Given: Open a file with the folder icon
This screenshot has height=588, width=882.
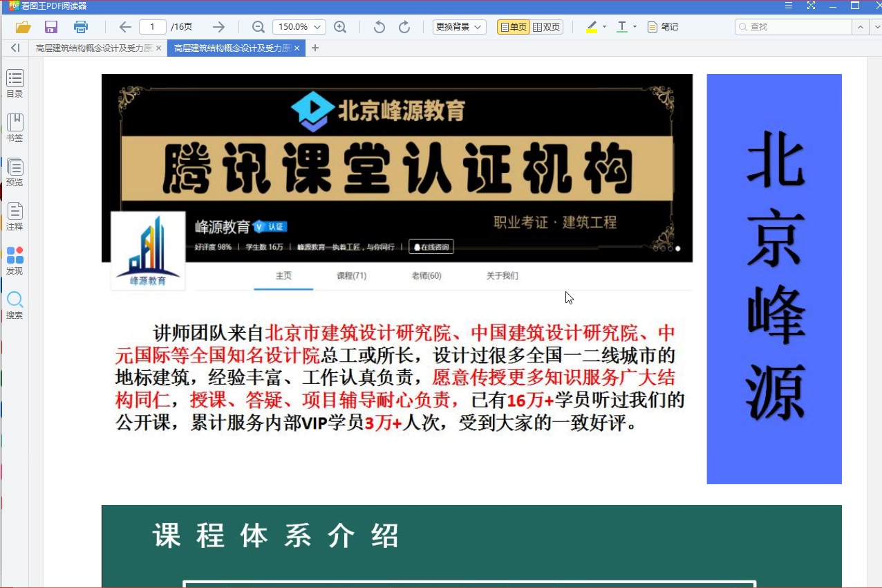Looking at the screenshot, I should [23, 26].
